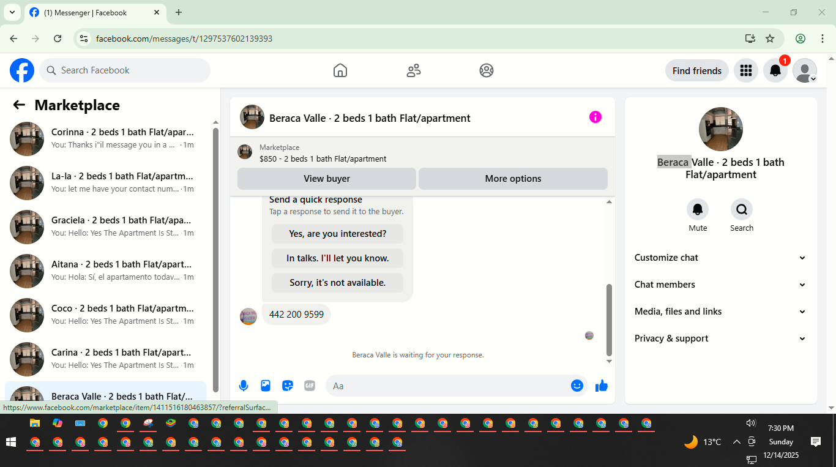
Task: Send a voice clip microphone icon
Action: point(244,386)
